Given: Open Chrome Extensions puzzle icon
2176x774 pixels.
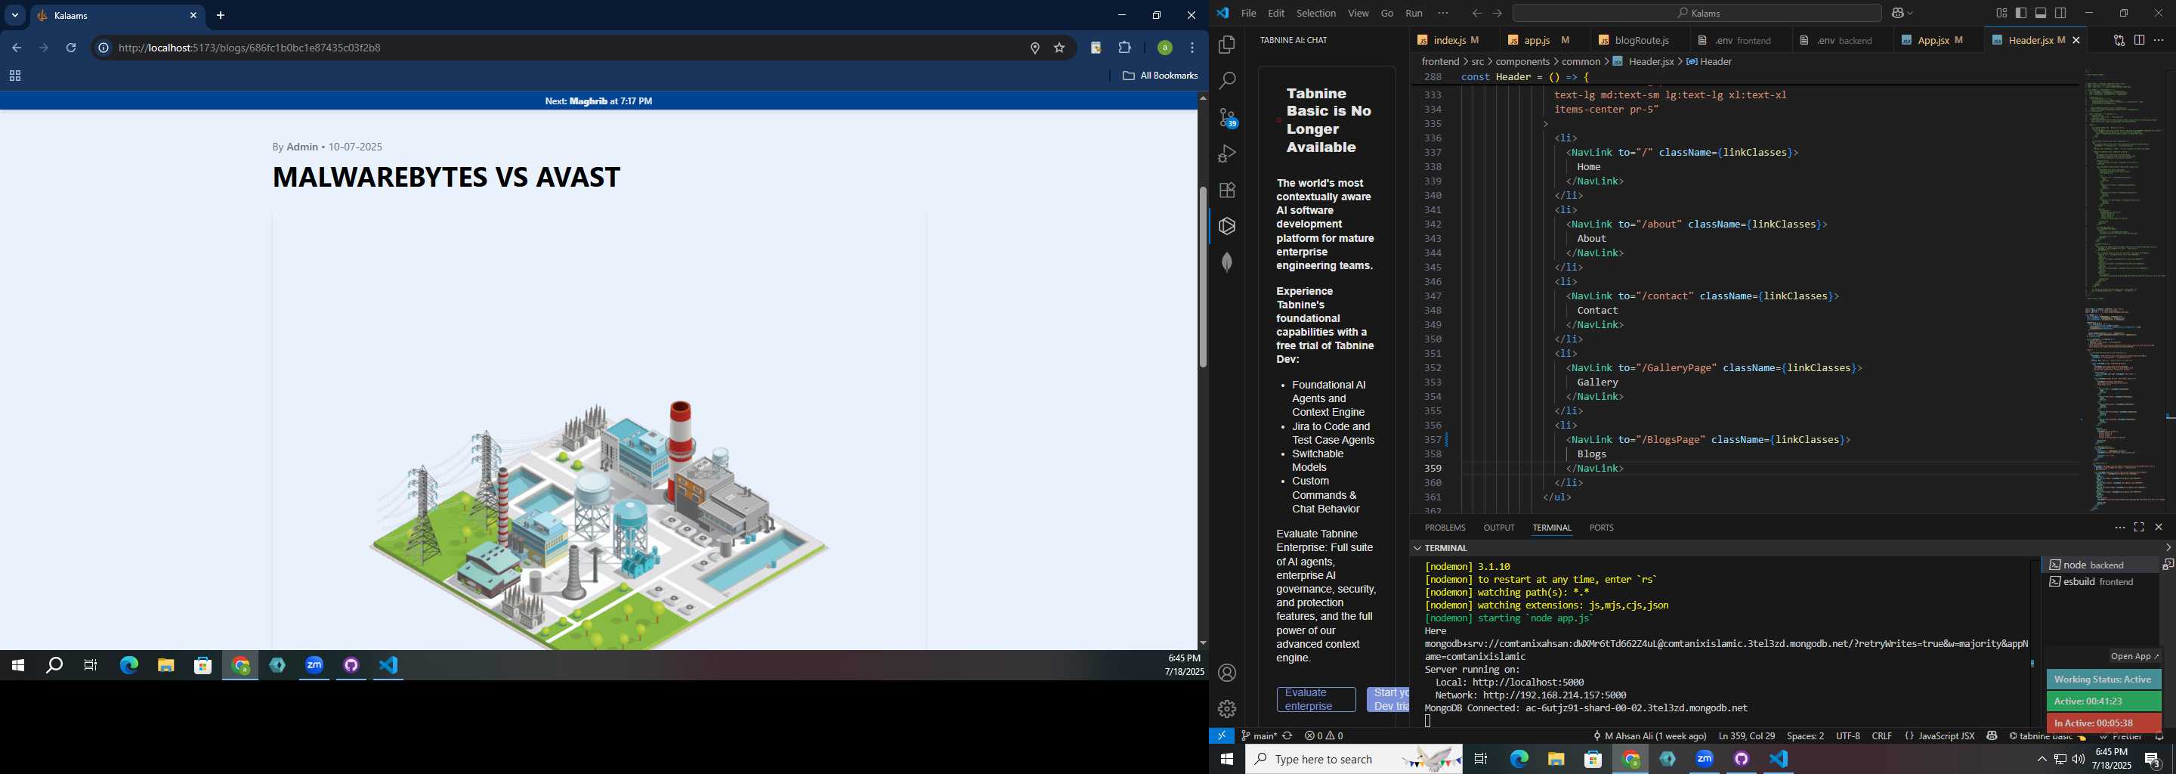Looking at the screenshot, I should 1124,48.
